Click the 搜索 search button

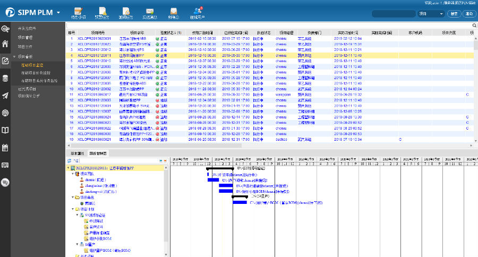point(454,14)
